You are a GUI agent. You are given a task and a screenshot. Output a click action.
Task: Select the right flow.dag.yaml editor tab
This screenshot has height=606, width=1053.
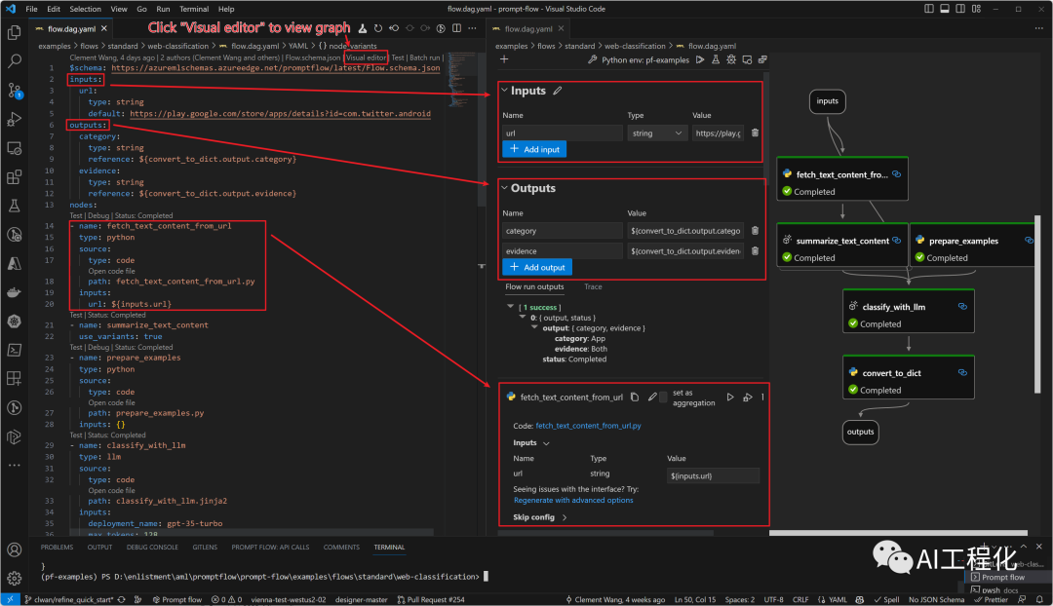528,29
